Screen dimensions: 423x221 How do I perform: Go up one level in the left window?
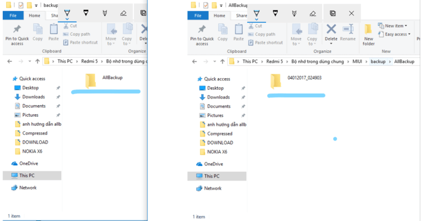37,62
